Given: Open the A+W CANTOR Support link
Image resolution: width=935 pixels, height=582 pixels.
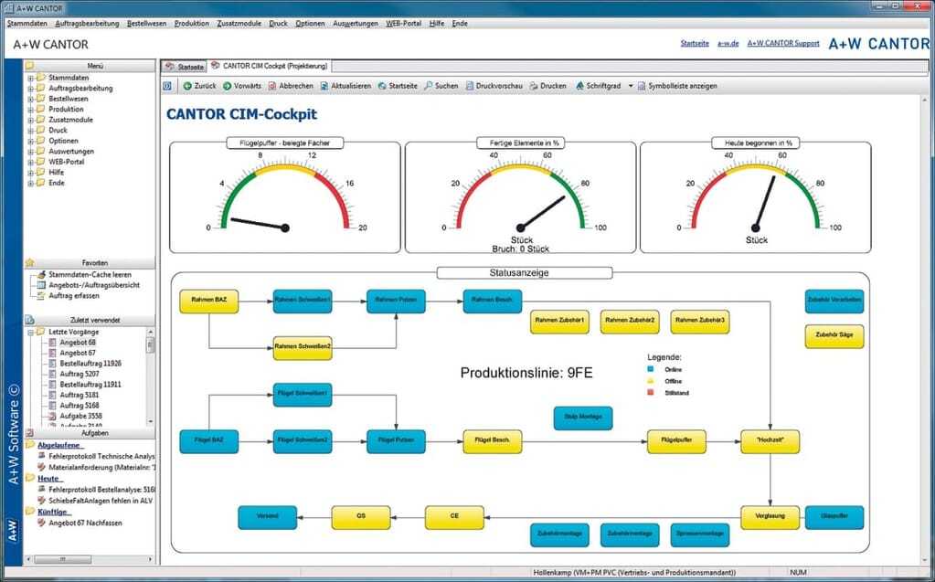Looking at the screenshot, I should [782, 43].
